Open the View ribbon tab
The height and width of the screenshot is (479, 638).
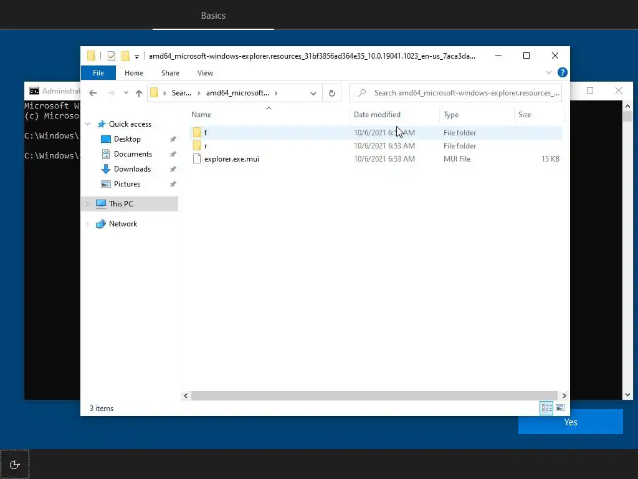205,73
